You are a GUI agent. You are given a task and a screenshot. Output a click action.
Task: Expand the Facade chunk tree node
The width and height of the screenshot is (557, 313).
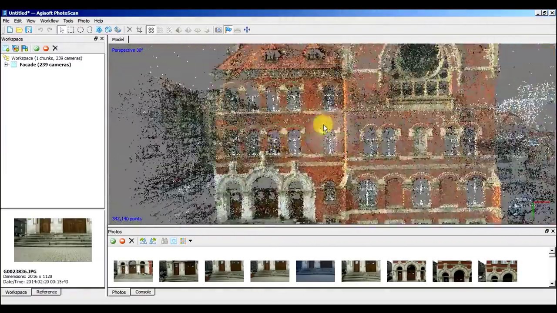[x=6, y=65]
